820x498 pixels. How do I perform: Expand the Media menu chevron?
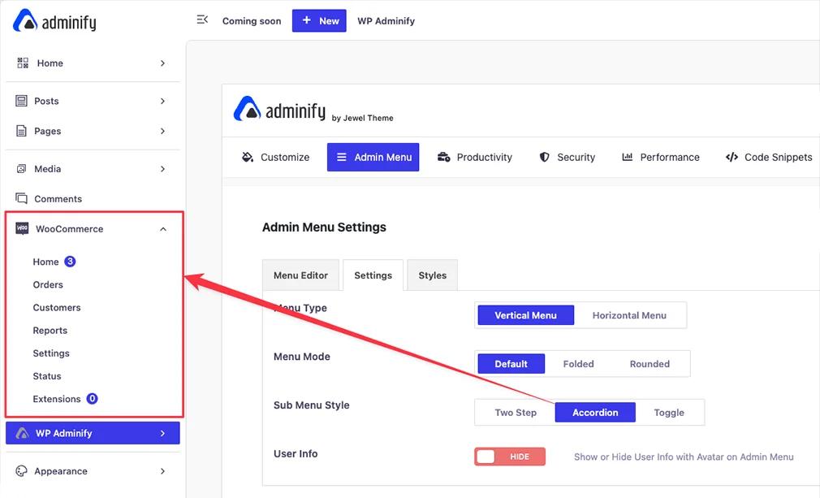[x=162, y=169]
